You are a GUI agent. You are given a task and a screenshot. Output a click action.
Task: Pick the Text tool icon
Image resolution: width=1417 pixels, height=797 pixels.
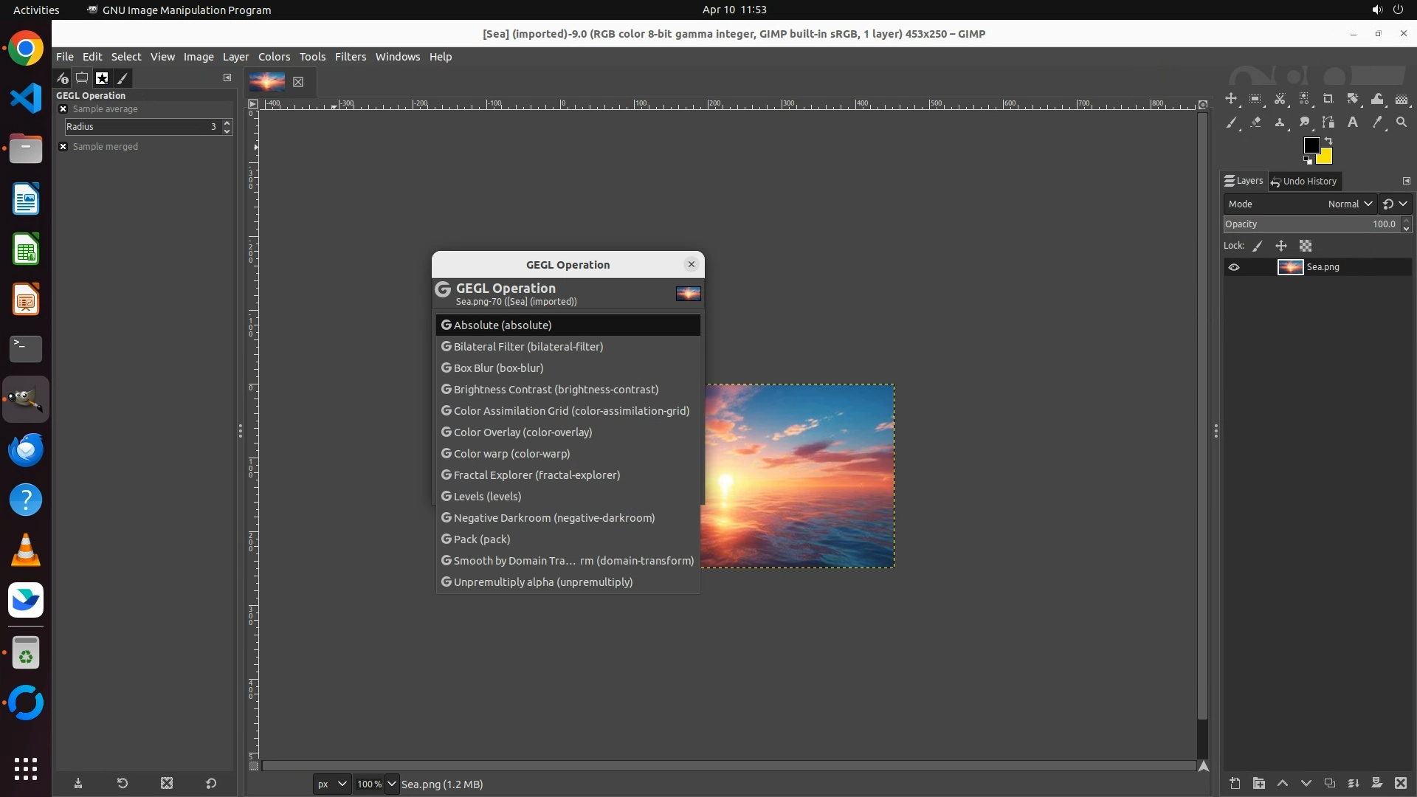[x=1353, y=123]
